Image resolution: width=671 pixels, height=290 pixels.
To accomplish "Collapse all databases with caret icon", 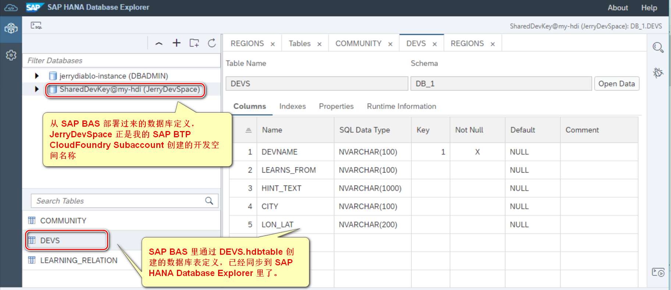I will 159,43.
